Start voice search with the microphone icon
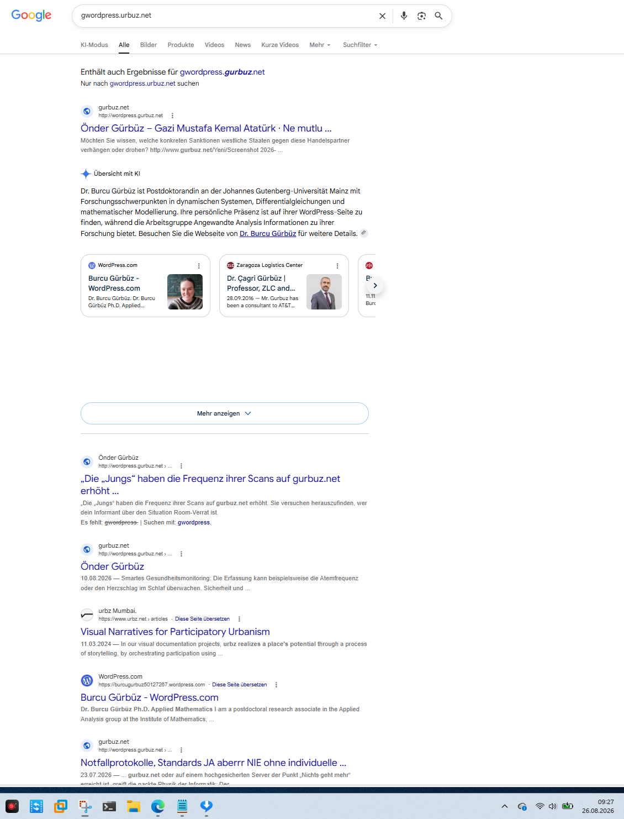Viewport: 624px width, 819px height. pos(404,16)
